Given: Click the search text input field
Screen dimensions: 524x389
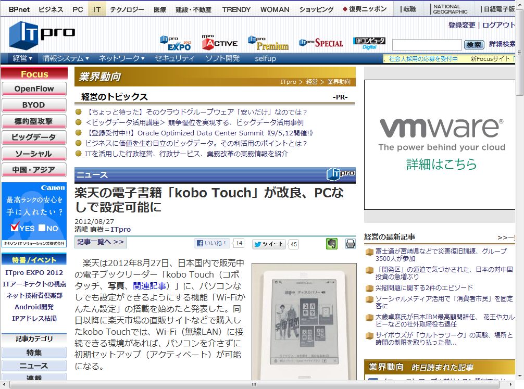Looking at the screenshot, I should coord(427,44).
